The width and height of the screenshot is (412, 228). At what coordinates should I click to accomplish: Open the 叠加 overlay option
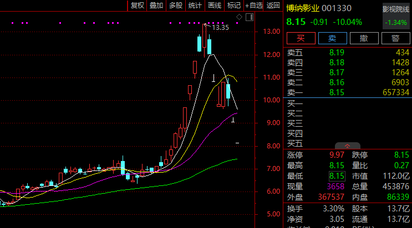pyautogui.click(x=156, y=6)
